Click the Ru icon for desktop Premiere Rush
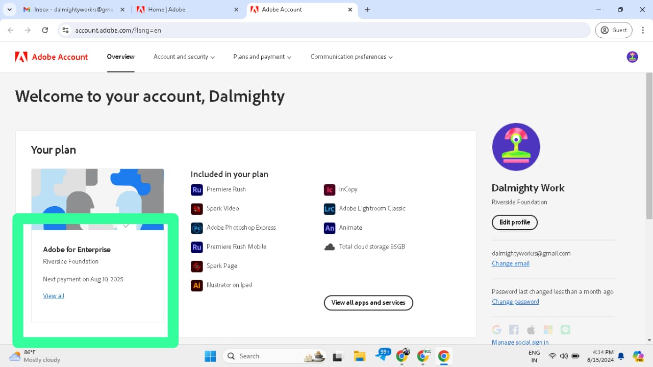 pos(196,190)
